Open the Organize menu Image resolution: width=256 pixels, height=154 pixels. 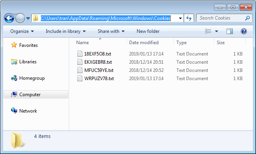click(x=22, y=31)
